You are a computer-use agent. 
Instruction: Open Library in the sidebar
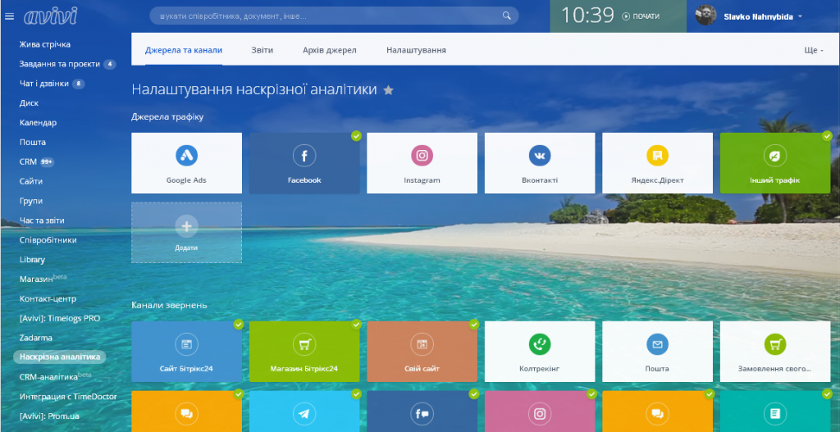point(32,260)
